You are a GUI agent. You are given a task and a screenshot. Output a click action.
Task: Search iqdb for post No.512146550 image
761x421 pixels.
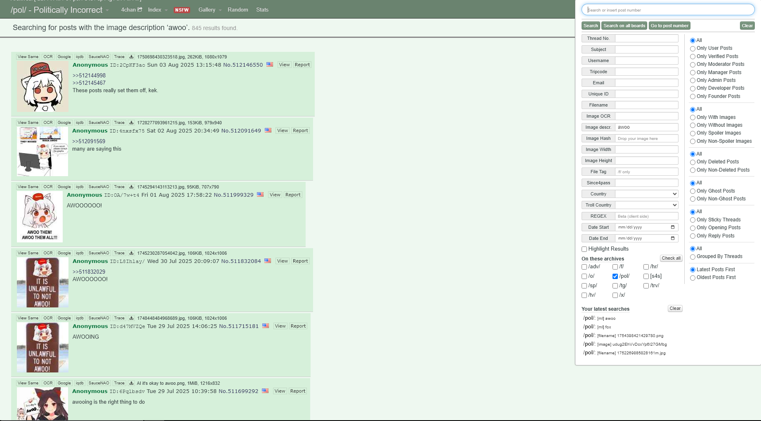tap(80, 57)
